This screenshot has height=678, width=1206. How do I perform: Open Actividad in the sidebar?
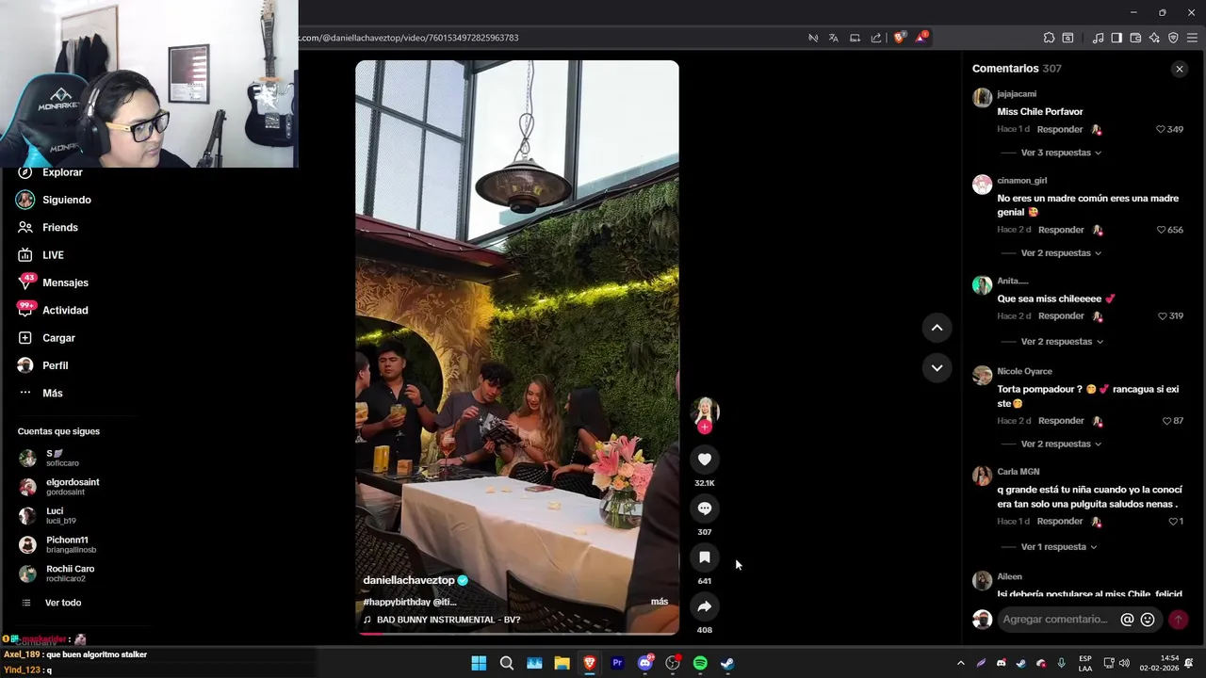(x=65, y=310)
